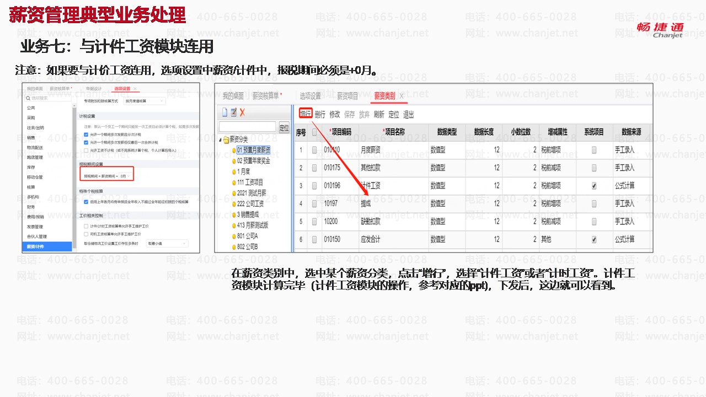Close the 选项设置 tab in the left window
The image size is (706, 397).
pos(136,88)
